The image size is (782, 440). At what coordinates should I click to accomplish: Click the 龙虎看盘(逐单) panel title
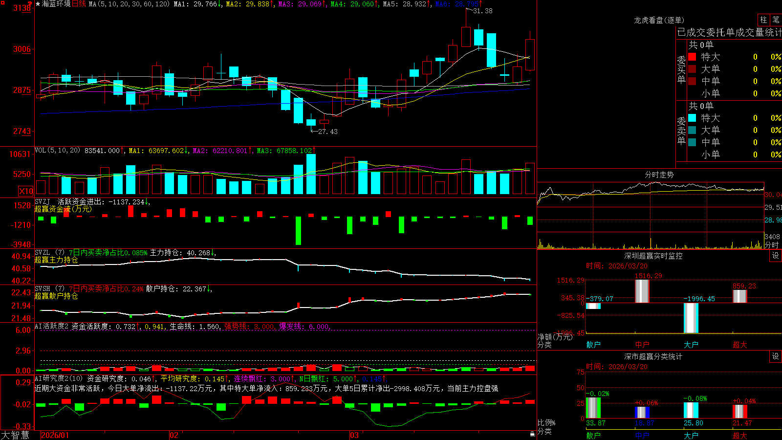click(659, 20)
